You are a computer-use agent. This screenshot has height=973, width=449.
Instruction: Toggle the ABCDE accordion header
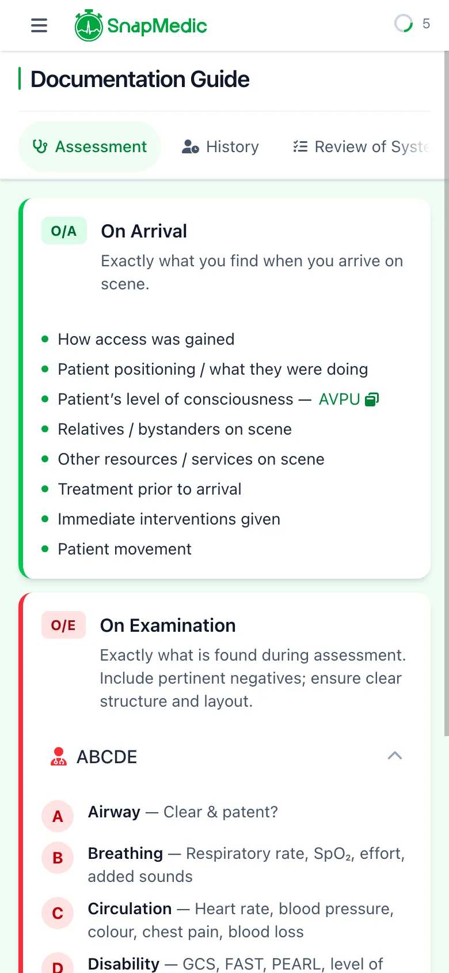224,756
